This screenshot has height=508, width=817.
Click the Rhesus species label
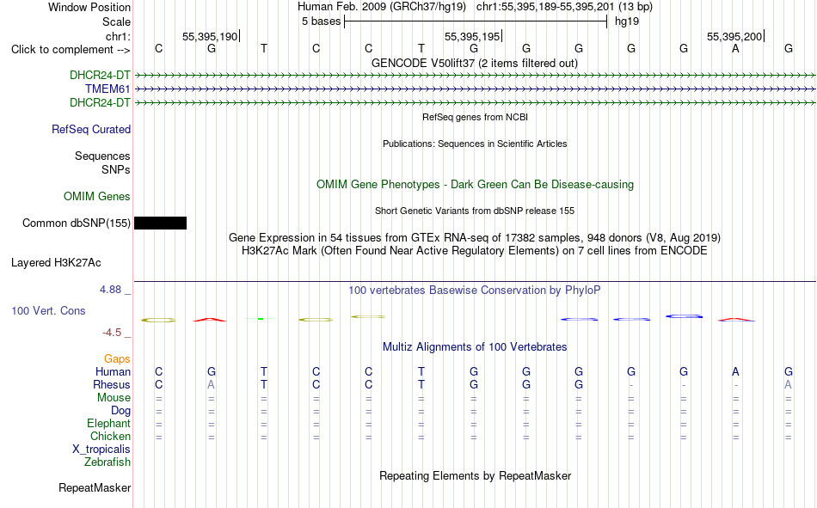coord(112,384)
